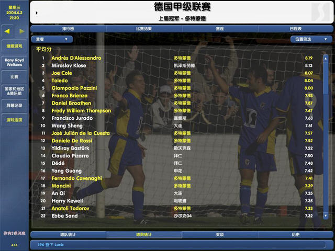This screenshot has height=251, width=335.
Task: Click the back navigation arrow
Action: [x=7, y=31]
